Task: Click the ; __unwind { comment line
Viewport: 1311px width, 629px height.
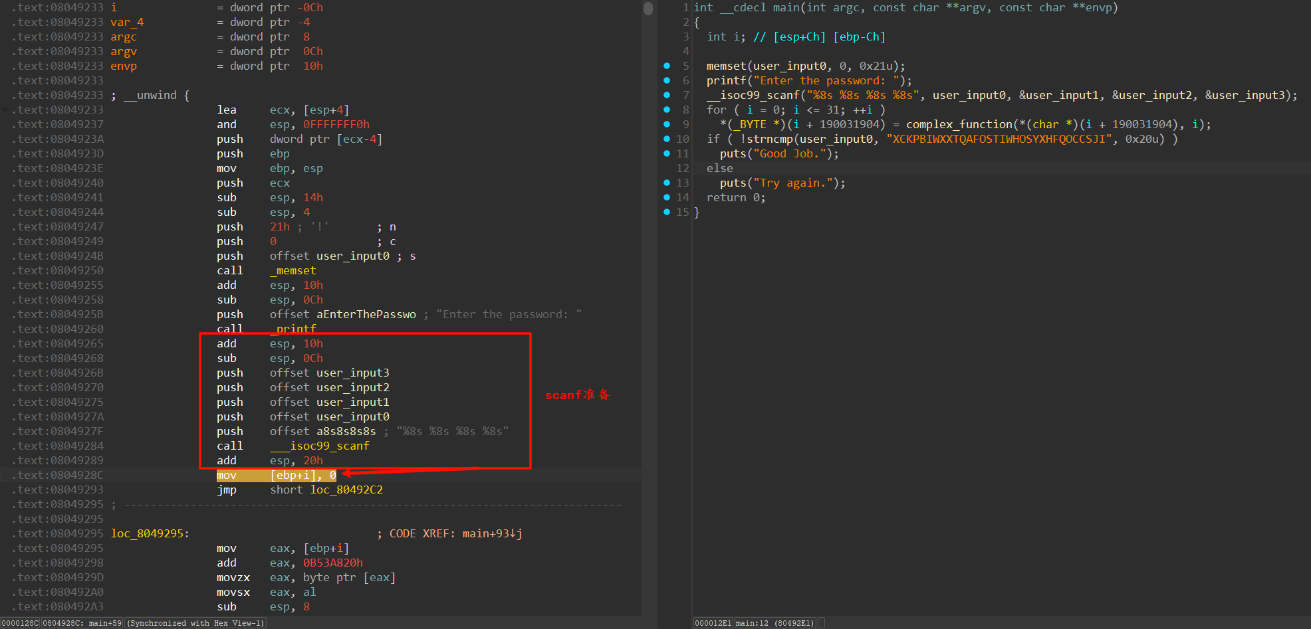Action: 150,95
